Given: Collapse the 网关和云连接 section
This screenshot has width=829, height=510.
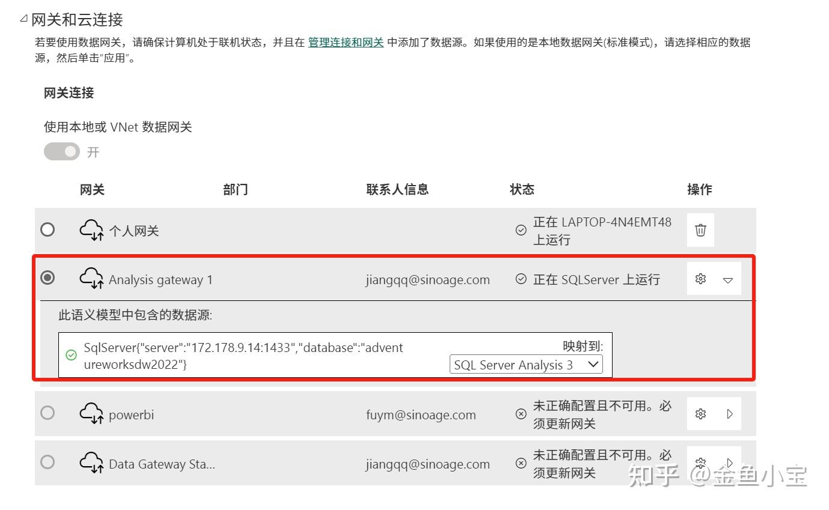Looking at the screenshot, I should click(23, 19).
